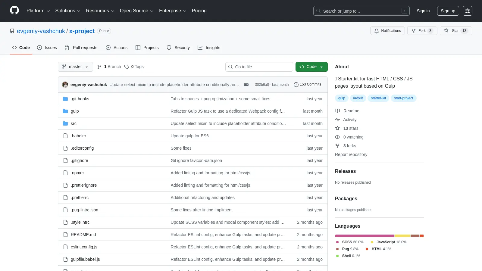Screen dimensions: 482x271
Task: Select the Code tab
Action: point(21,48)
